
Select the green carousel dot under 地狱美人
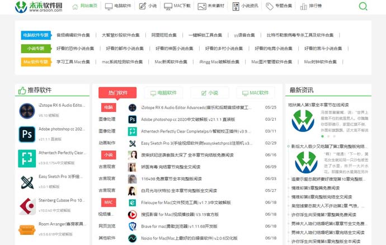pyautogui.click(x=322, y=136)
